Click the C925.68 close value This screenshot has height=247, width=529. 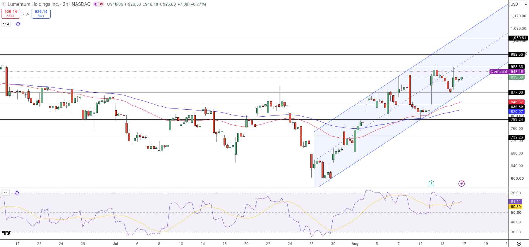tap(168, 4)
